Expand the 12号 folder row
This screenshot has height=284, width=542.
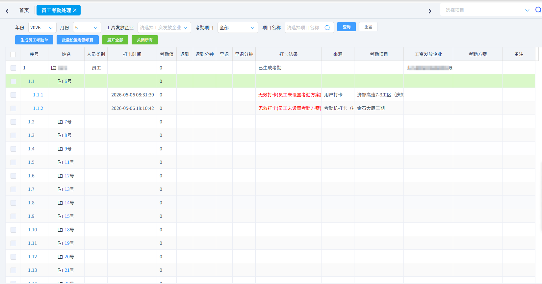point(60,176)
